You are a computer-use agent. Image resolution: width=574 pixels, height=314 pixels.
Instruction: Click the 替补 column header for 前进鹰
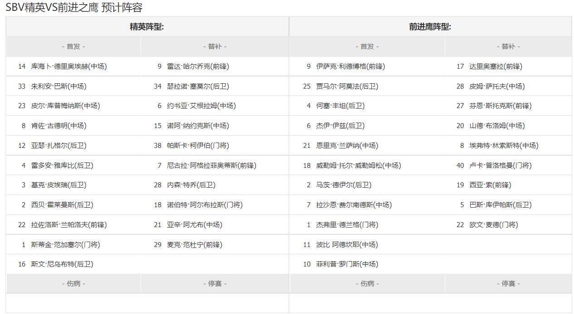click(x=508, y=47)
